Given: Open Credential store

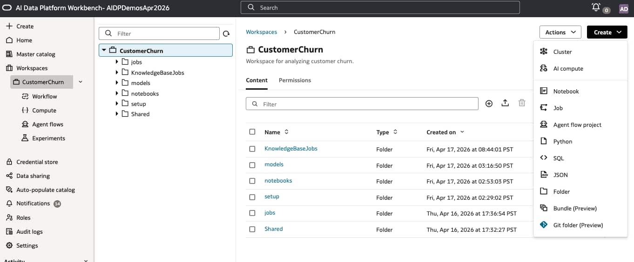Looking at the screenshot, I should (37, 162).
